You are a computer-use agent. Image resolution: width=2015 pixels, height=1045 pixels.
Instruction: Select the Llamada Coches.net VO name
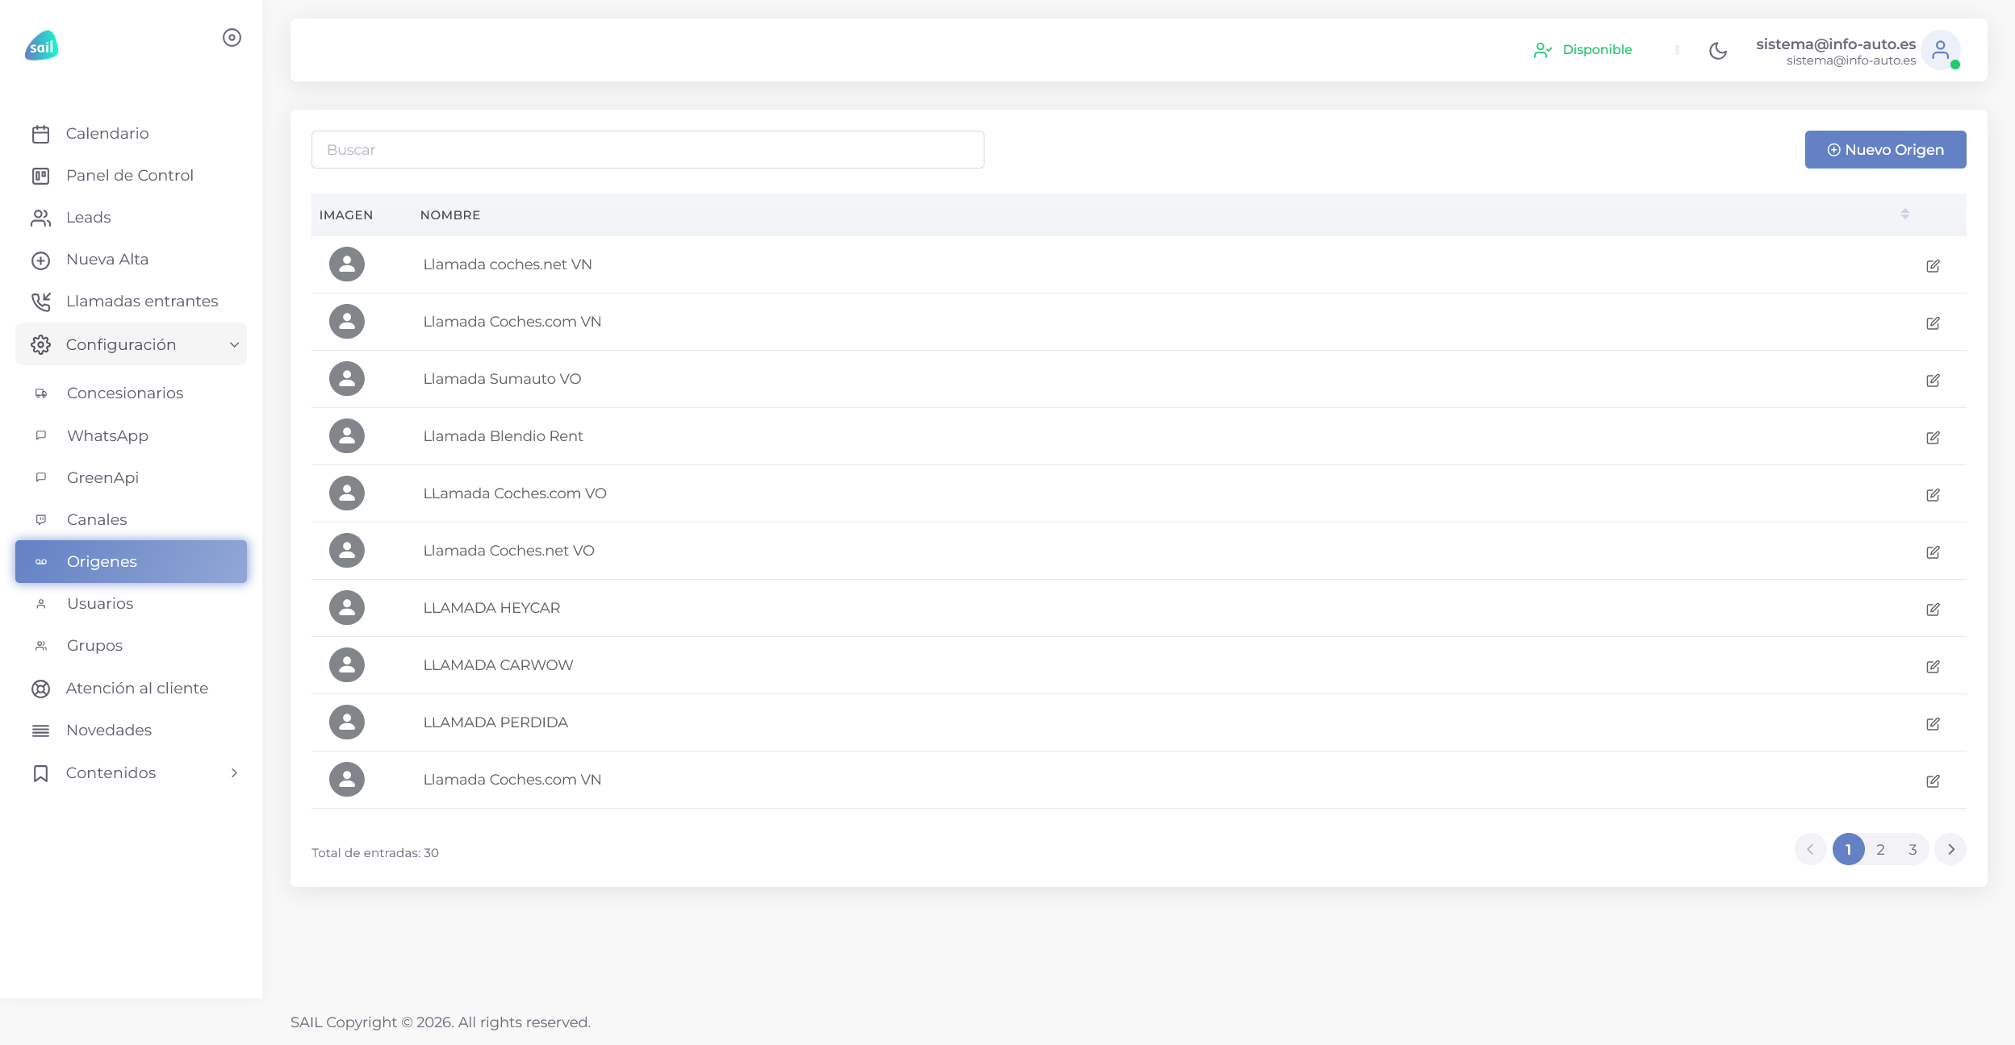coord(508,551)
